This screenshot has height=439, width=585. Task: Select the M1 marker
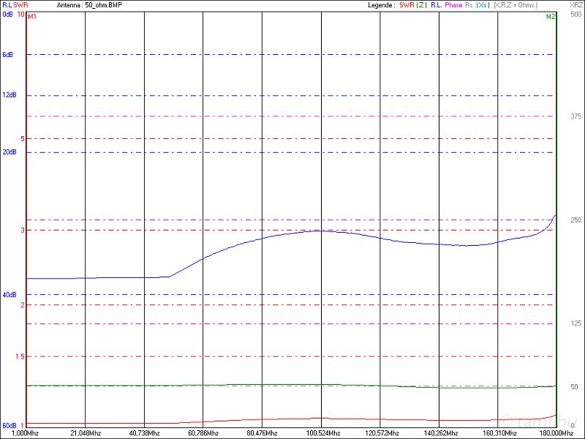(32, 16)
